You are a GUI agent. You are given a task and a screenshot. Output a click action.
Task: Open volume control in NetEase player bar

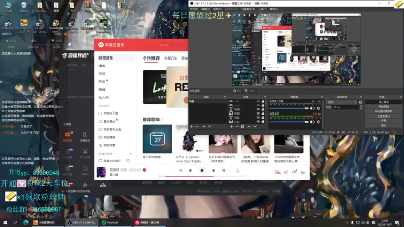point(286,172)
